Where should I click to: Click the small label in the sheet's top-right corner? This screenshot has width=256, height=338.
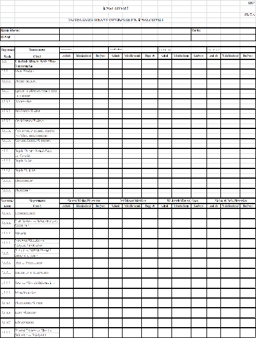tap(251, 3)
